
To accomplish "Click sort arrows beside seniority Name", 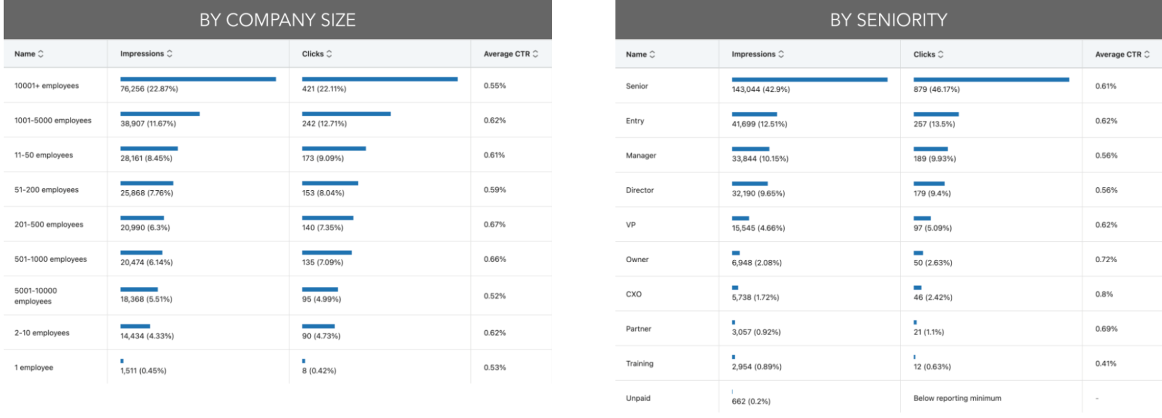I will point(652,54).
